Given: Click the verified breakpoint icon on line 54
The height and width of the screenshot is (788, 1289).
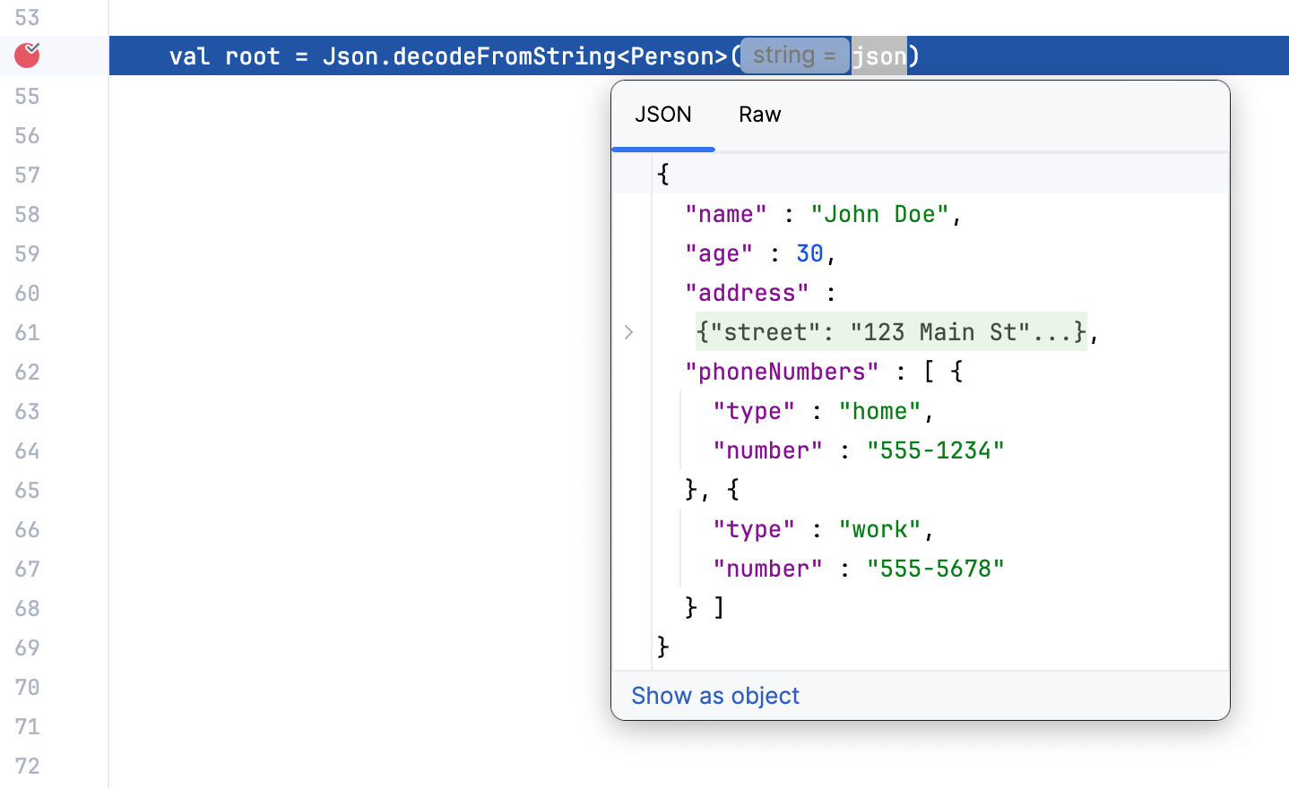Looking at the screenshot, I should (26, 55).
